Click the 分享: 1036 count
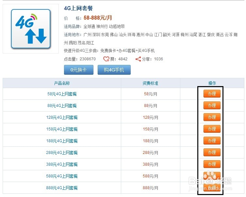This screenshot has width=246, height=197. 153,59
